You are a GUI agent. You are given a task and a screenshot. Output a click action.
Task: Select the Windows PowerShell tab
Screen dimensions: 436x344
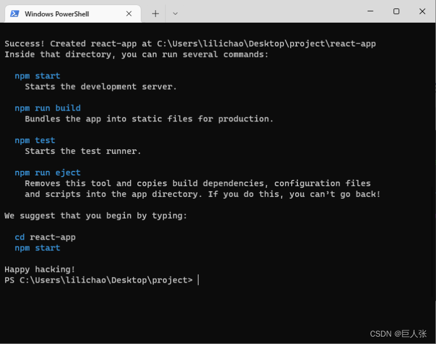(73, 14)
